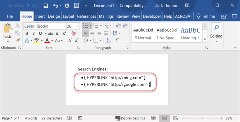Apply red font color

[x=47, y=41]
